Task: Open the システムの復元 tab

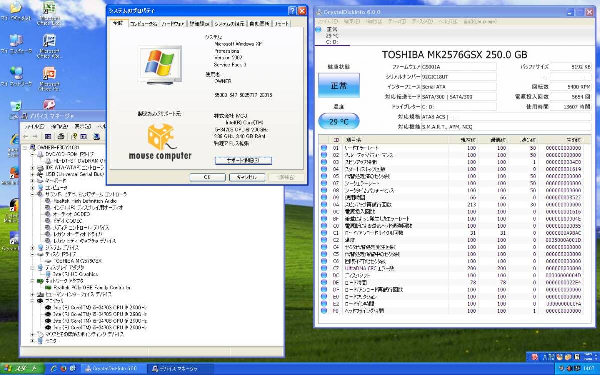Action: (230, 24)
